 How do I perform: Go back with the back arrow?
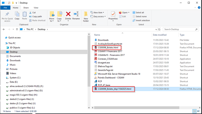click(4, 29)
